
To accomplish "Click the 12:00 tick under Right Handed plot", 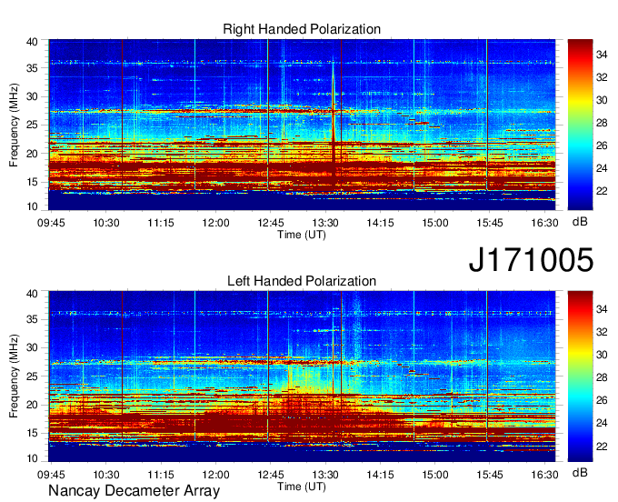I will point(215,223).
